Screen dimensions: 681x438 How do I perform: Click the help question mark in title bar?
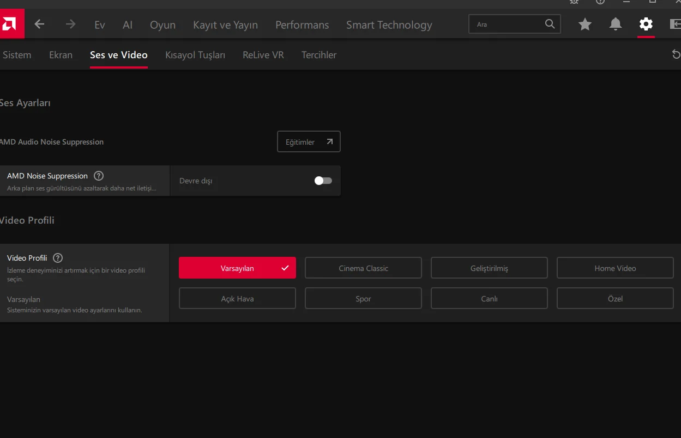[x=600, y=2]
